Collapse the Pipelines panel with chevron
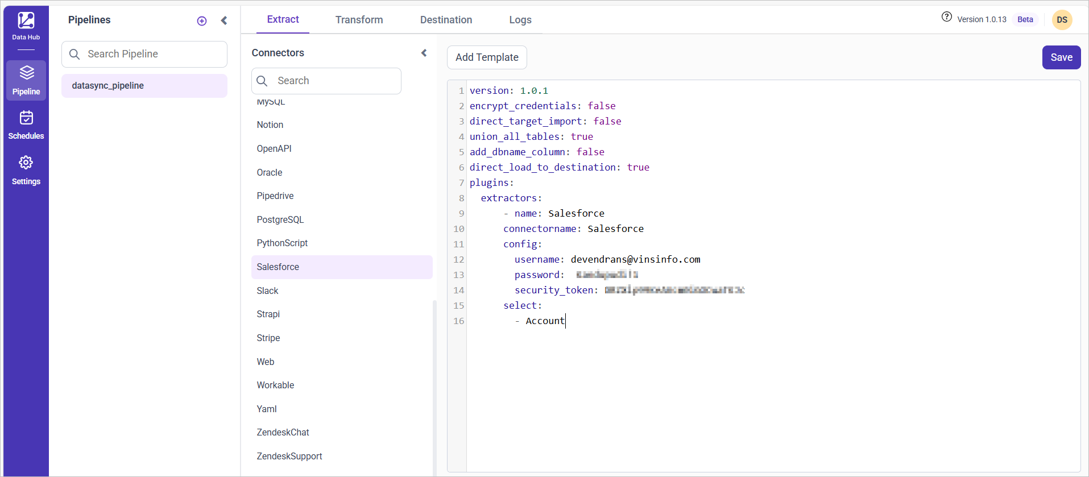 (x=224, y=20)
